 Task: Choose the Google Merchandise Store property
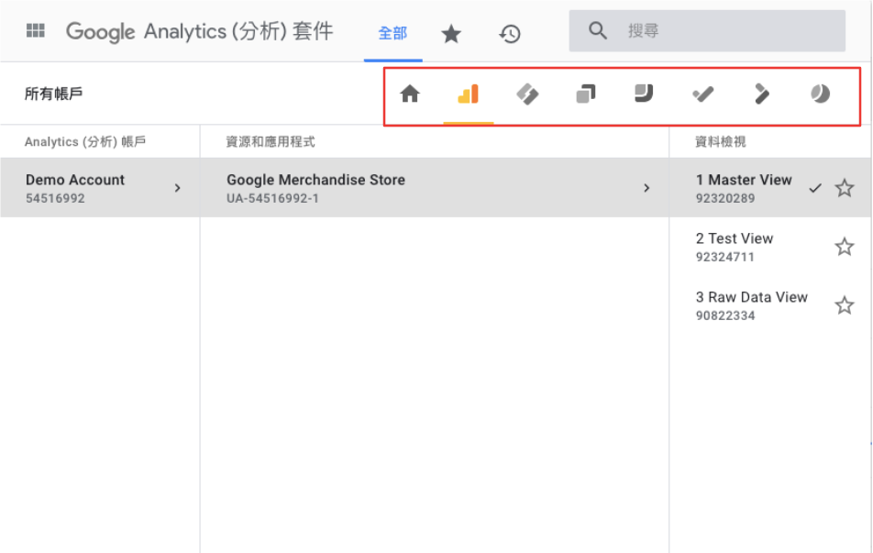[x=435, y=188]
